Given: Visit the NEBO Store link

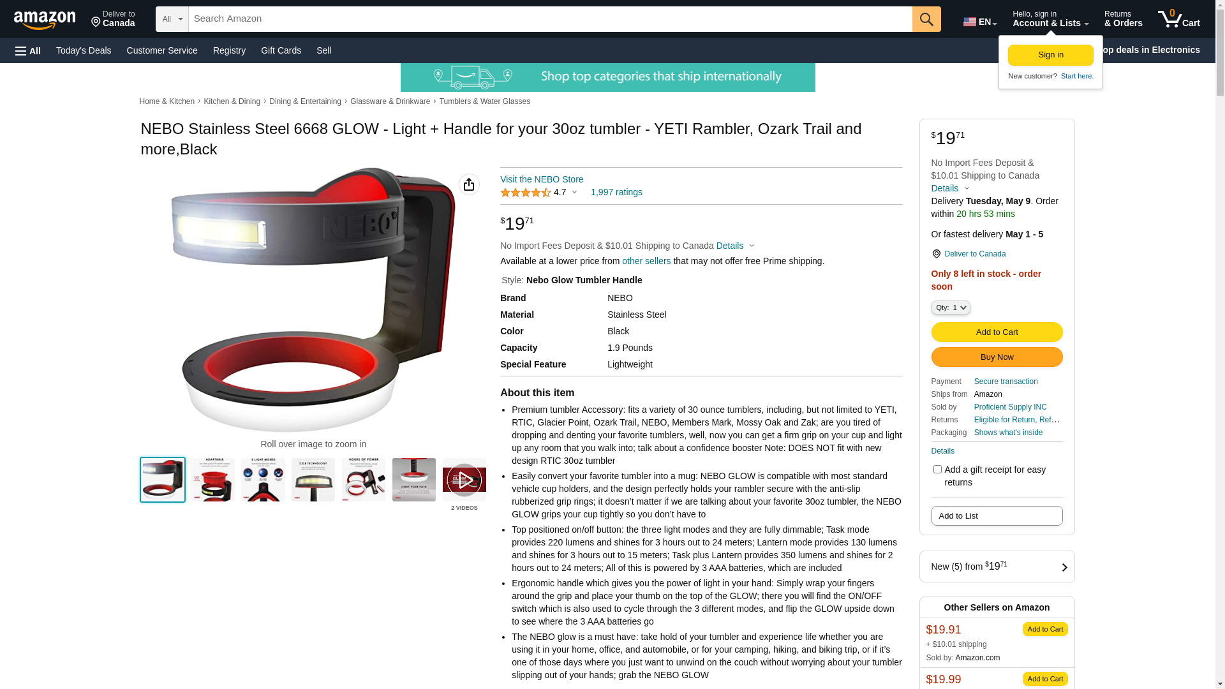Looking at the screenshot, I should (542, 179).
